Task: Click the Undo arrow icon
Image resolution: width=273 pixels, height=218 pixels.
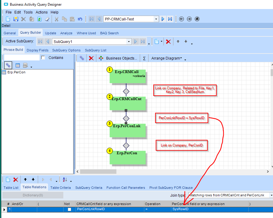Action: point(80,19)
